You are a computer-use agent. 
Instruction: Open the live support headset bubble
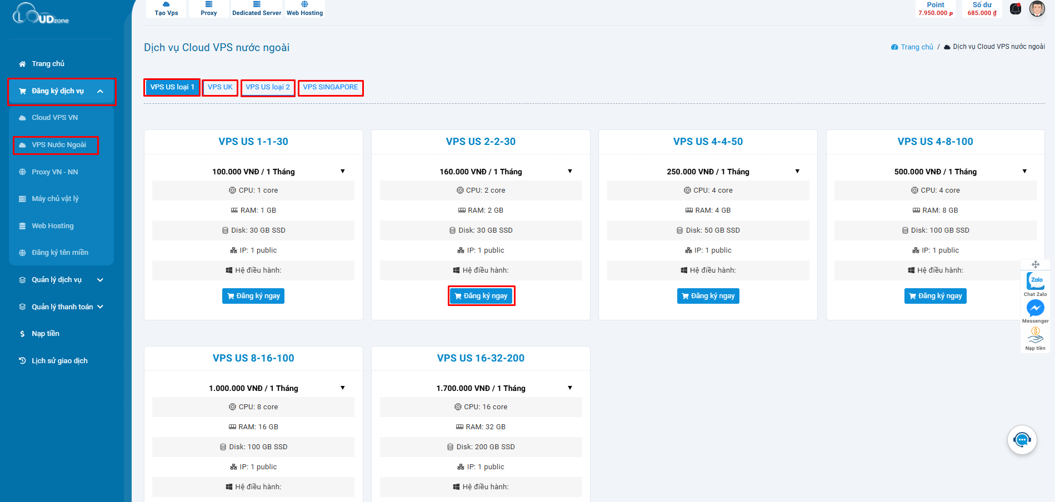point(1022,440)
